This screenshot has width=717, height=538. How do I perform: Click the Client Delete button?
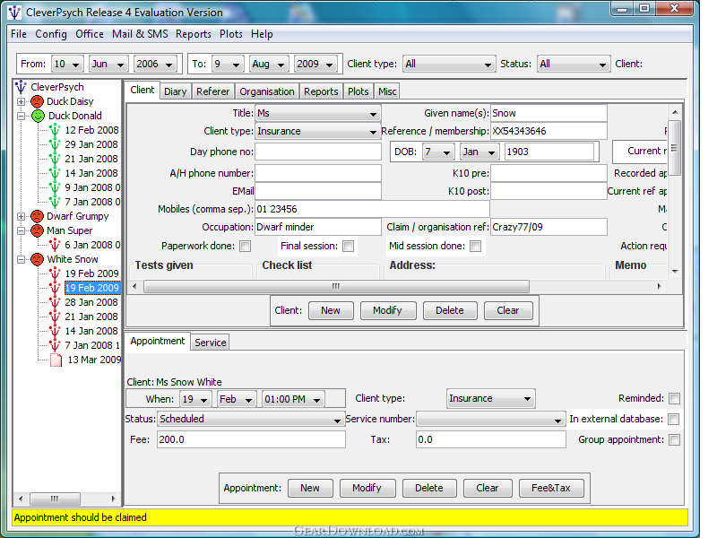tap(450, 310)
